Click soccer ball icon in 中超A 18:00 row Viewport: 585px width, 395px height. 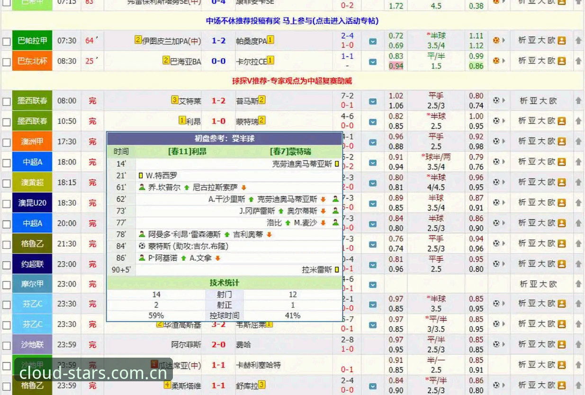[496, 161]
